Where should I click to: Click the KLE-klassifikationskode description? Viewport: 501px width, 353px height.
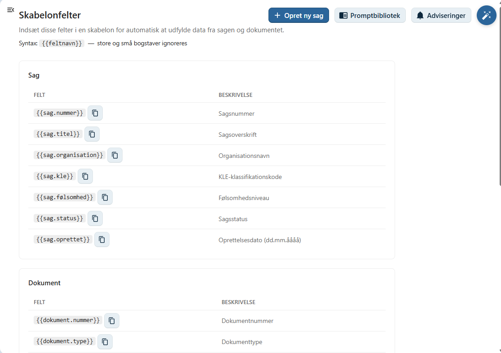[x=250, y=177]
